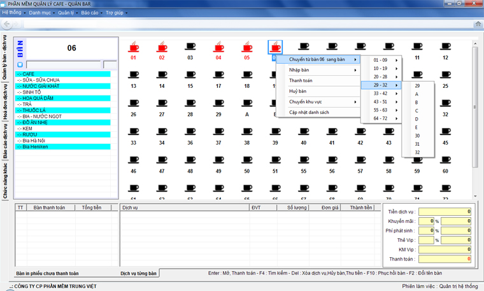Pick table C in the submenu
Image resolution: width=484 pixels, height=291 pixels.
pos(418,111)
